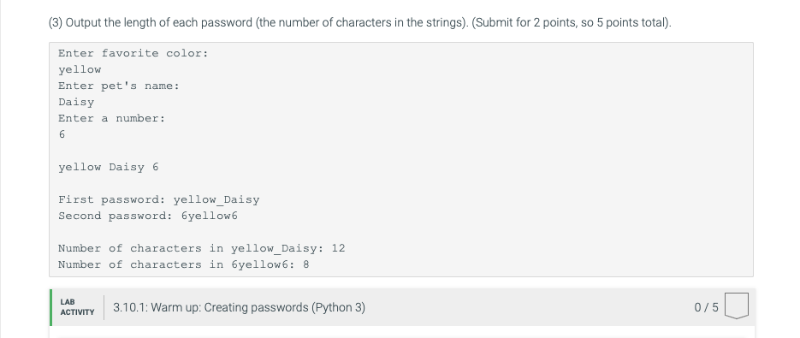The width and height of the screenshot is (800, 338).
Task: Click the 'yellow' input line in the sample output
Action: coord(80,69)
